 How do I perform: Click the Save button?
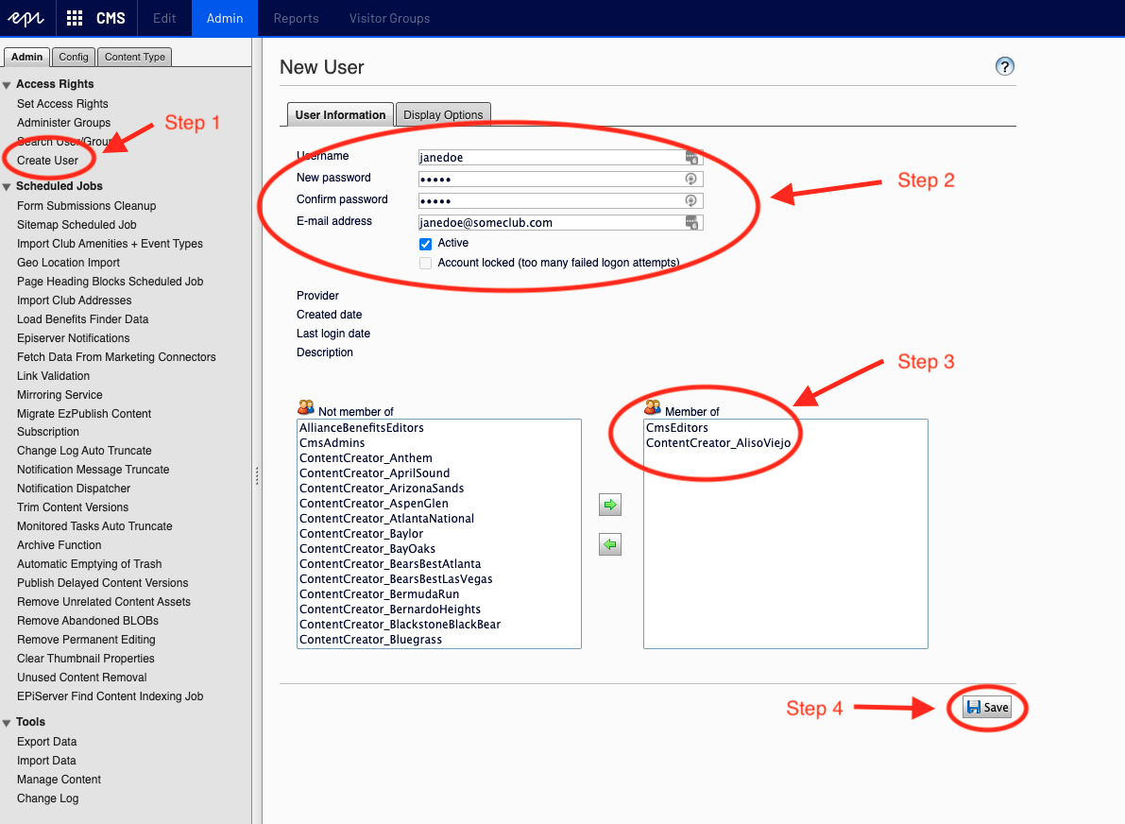pos(987,707)
